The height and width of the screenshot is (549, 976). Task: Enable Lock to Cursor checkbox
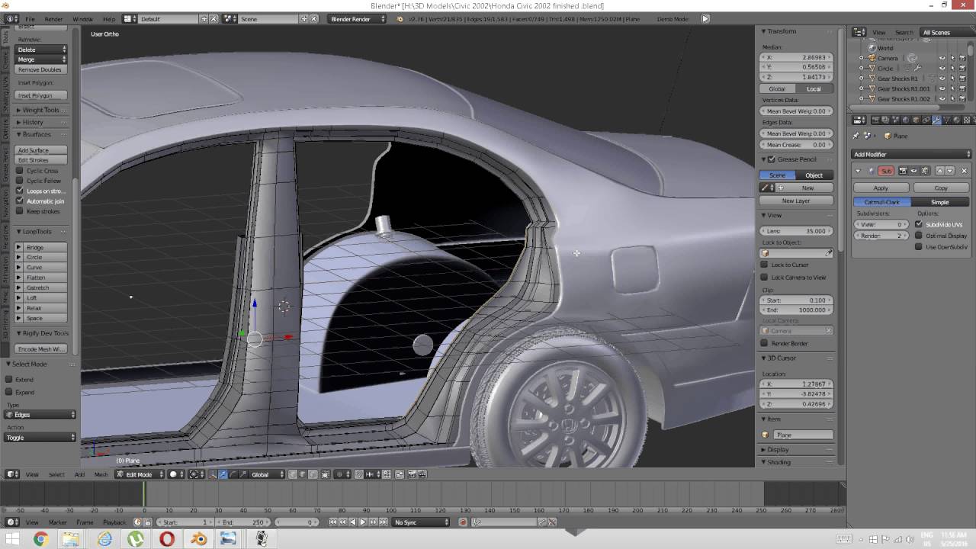[x=765, y=265]
